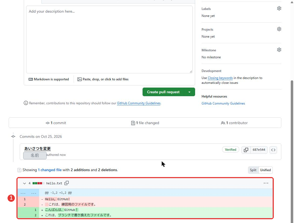Click the 1 changed file link

click(50, 170)
